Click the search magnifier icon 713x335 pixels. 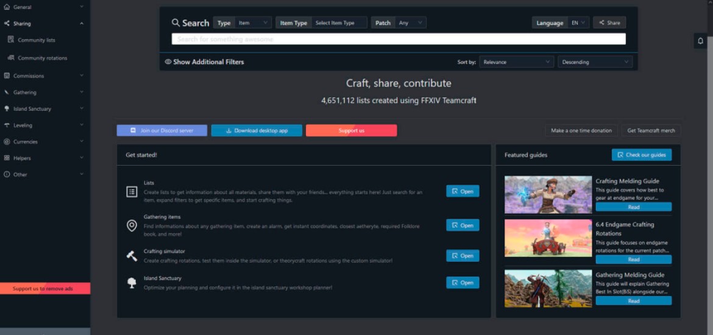[176, 23]
